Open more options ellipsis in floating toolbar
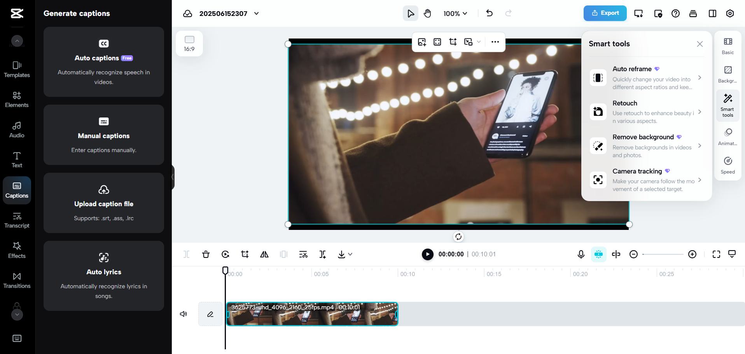Screen dimensions: 745x354 click(x=495, y=42)
